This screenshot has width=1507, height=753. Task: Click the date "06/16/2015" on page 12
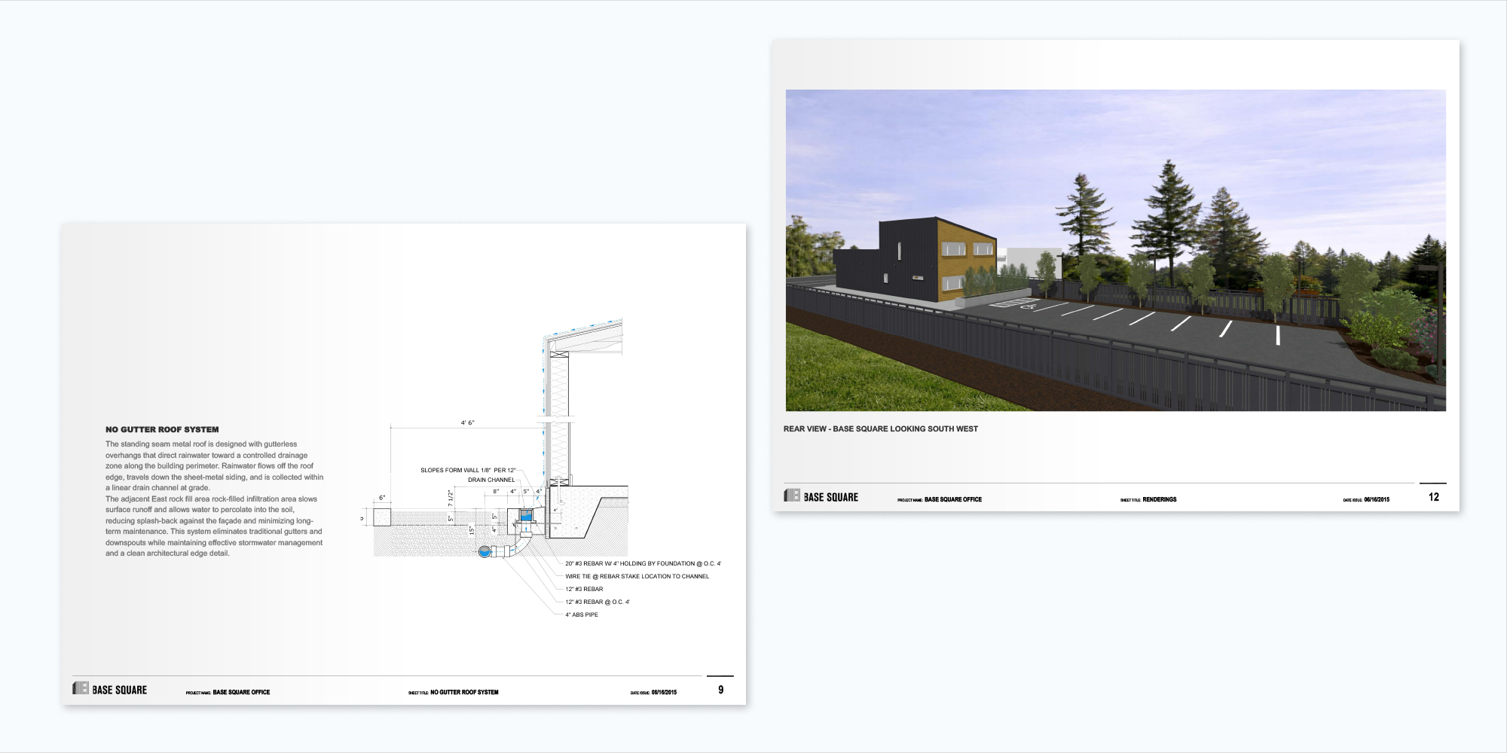1377,500
